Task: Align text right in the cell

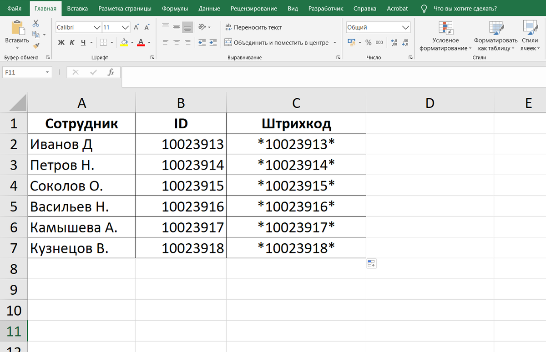Action: click(187, 43)
